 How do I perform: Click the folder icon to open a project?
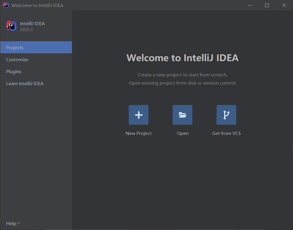182,115
